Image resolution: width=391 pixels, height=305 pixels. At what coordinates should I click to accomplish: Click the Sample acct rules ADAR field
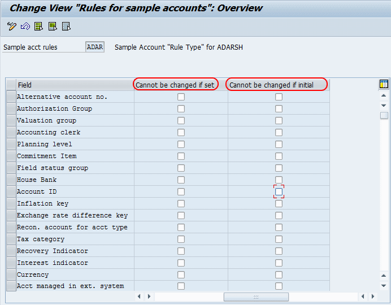[95, 47]
